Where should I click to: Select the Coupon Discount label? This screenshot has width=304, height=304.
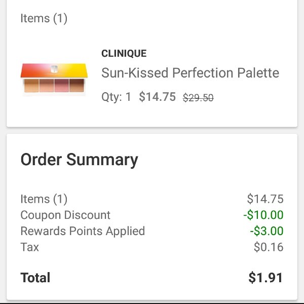(x=65, y=215)
